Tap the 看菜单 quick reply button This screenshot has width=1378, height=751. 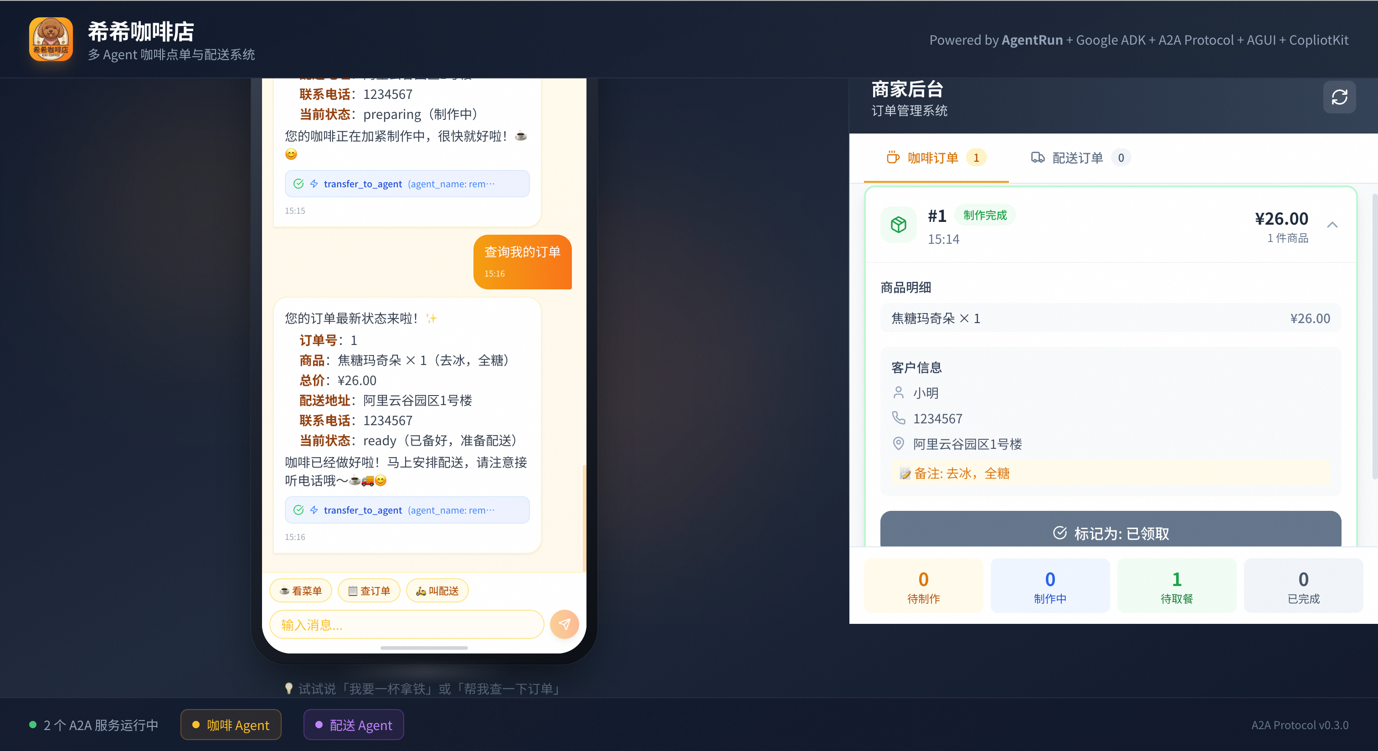[x=301, y=591]
